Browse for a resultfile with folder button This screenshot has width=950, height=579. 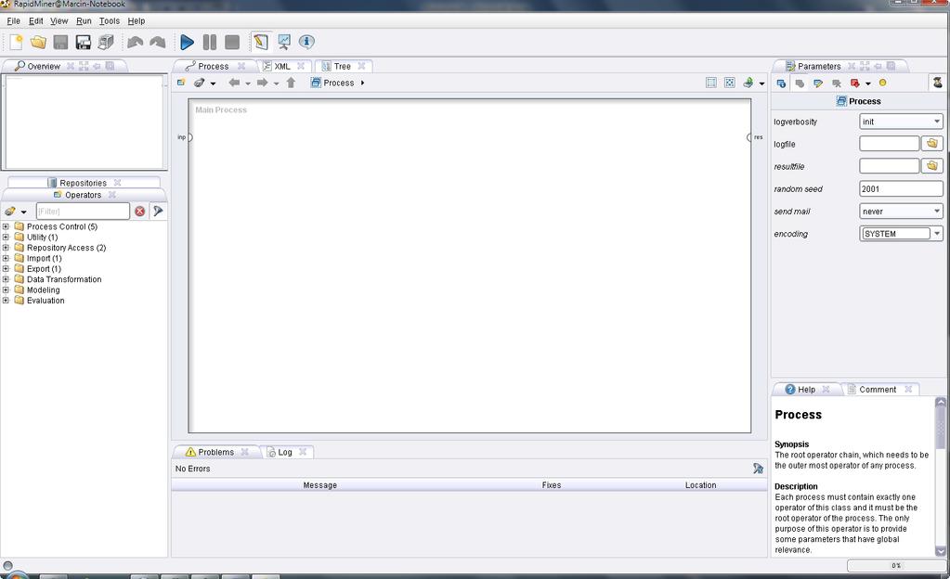coord(931,166)
